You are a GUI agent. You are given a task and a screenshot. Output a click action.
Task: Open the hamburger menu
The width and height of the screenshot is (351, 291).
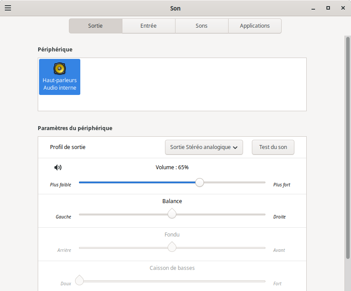pyautogui.click(x=8, y=8)
